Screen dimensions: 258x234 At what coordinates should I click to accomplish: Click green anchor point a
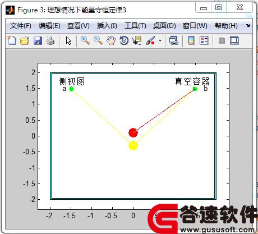tap(71, 89)
